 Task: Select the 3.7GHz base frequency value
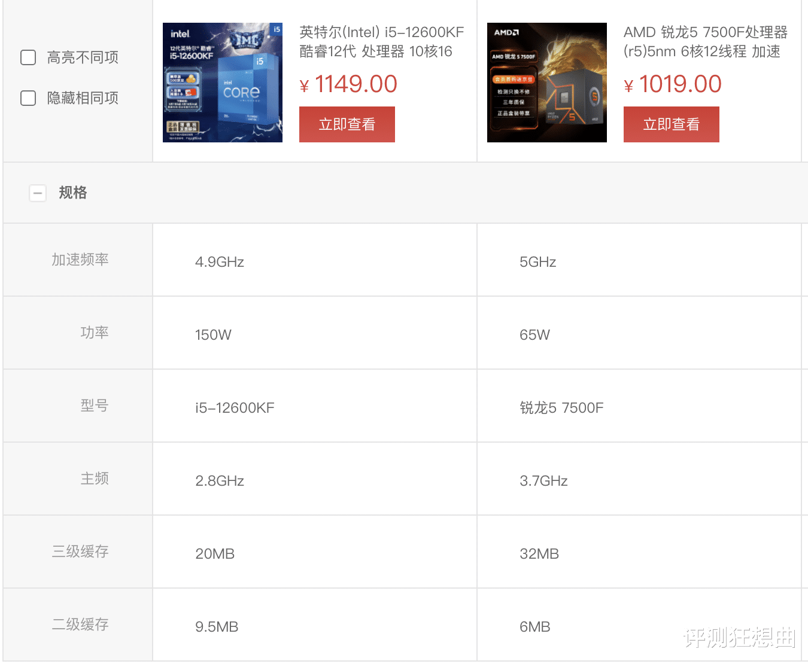coord(543,481)
